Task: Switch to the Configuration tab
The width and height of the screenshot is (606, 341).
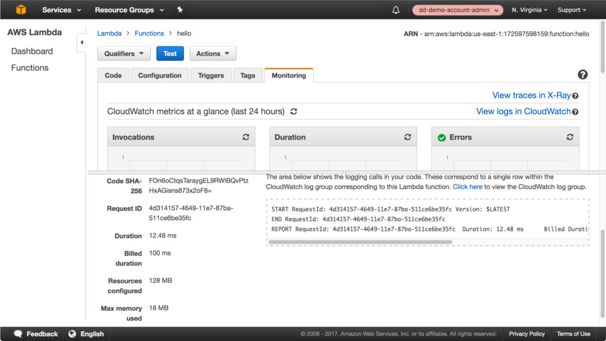Action: point(160,75)
